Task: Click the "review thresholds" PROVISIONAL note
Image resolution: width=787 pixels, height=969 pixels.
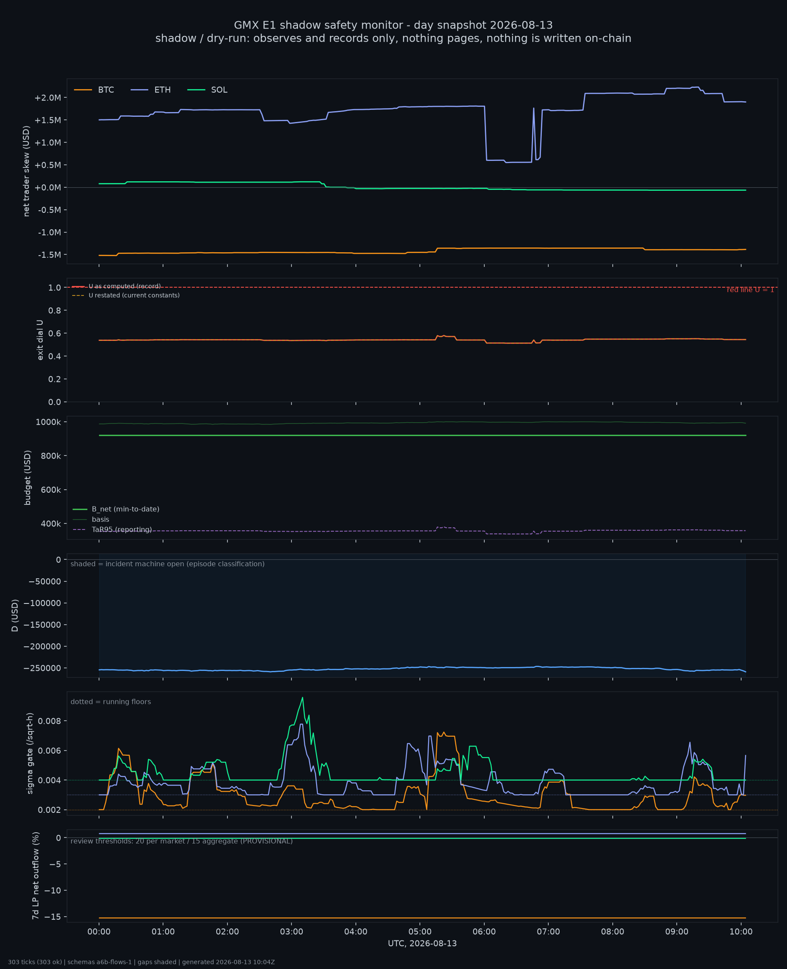Action: pyautogui.click(x=182, y=841)
